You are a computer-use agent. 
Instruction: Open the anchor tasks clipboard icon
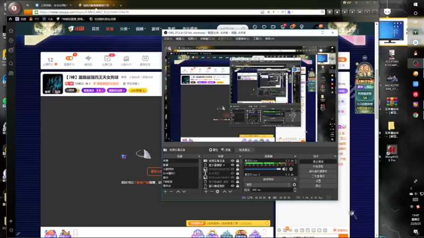(107, 58)
